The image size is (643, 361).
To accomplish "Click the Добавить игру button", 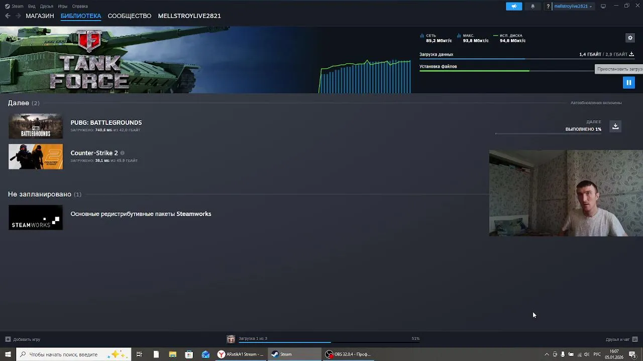I will pyautogui.click(x=23, y=339).
